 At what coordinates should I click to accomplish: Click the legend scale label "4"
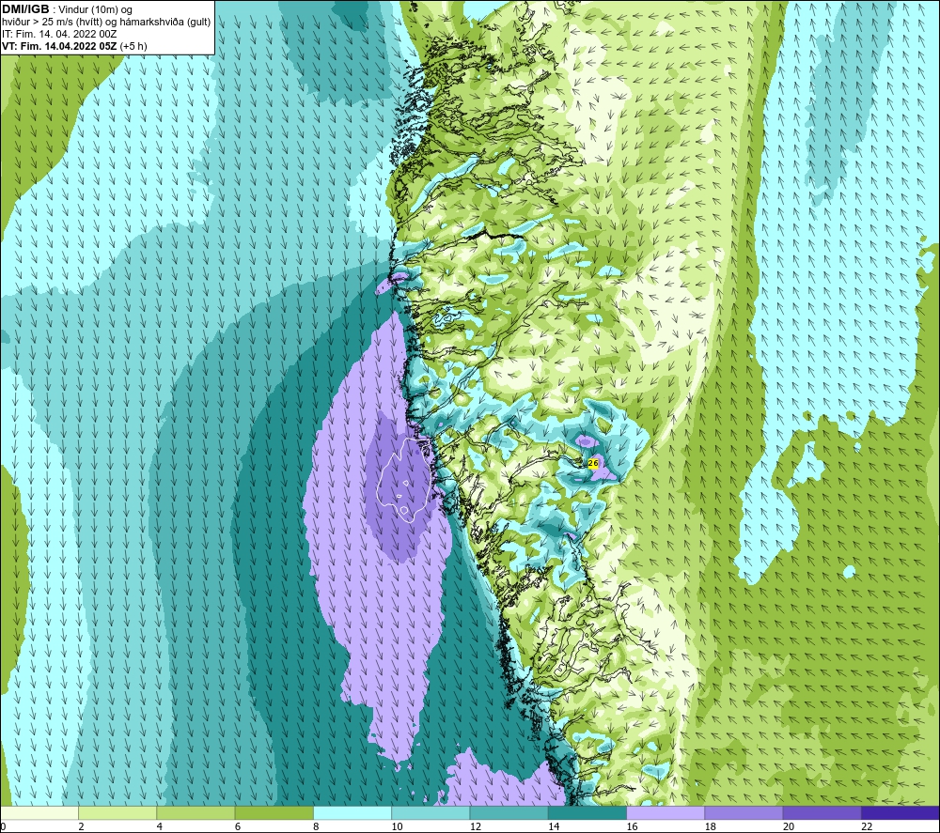[x=160, y=826]
